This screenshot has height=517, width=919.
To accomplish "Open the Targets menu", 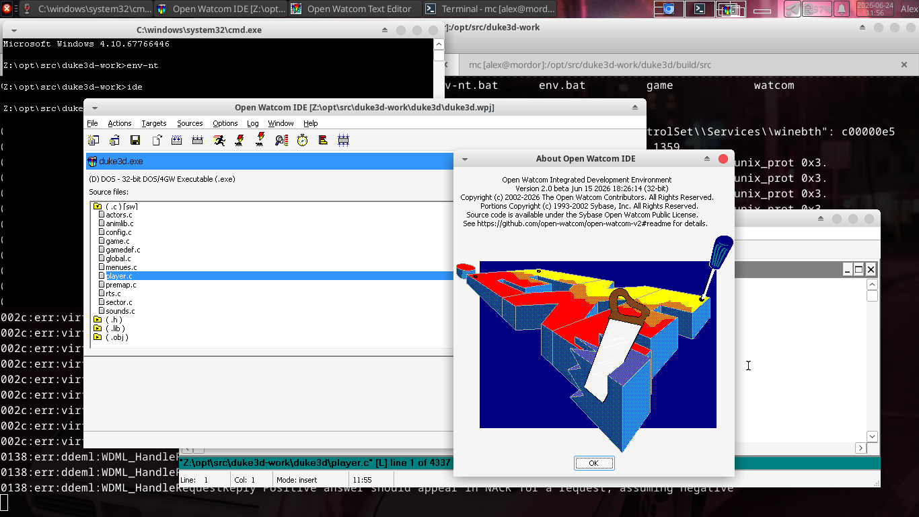I will pyautogui.click(x=154, y=123).
